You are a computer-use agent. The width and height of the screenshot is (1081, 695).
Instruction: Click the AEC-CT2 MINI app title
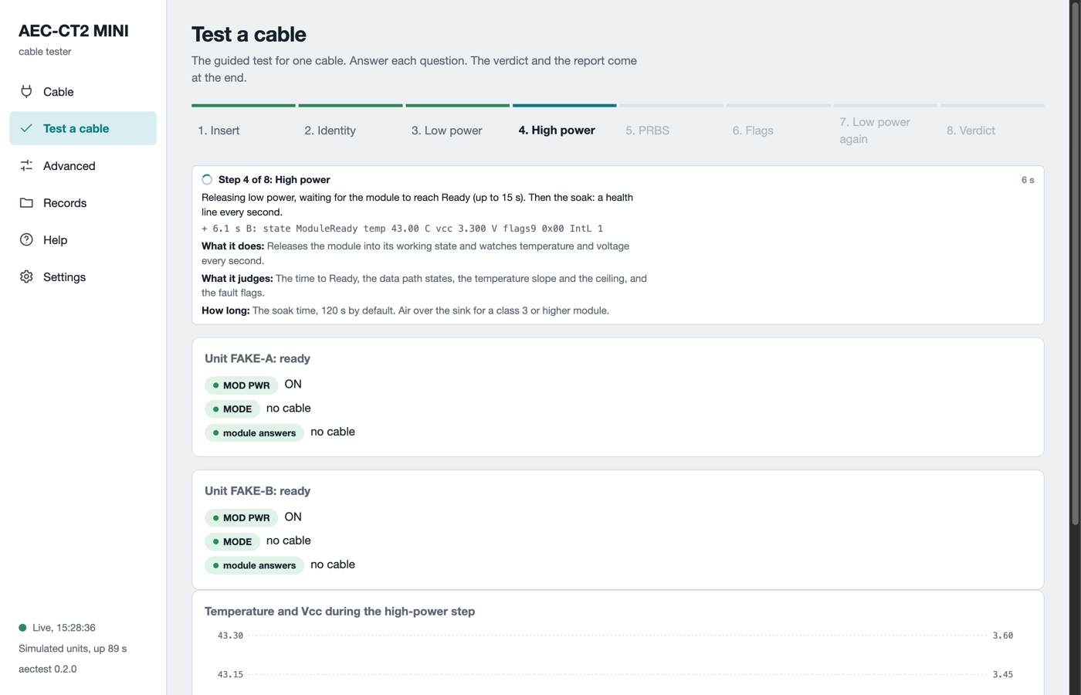click(73, 31)
